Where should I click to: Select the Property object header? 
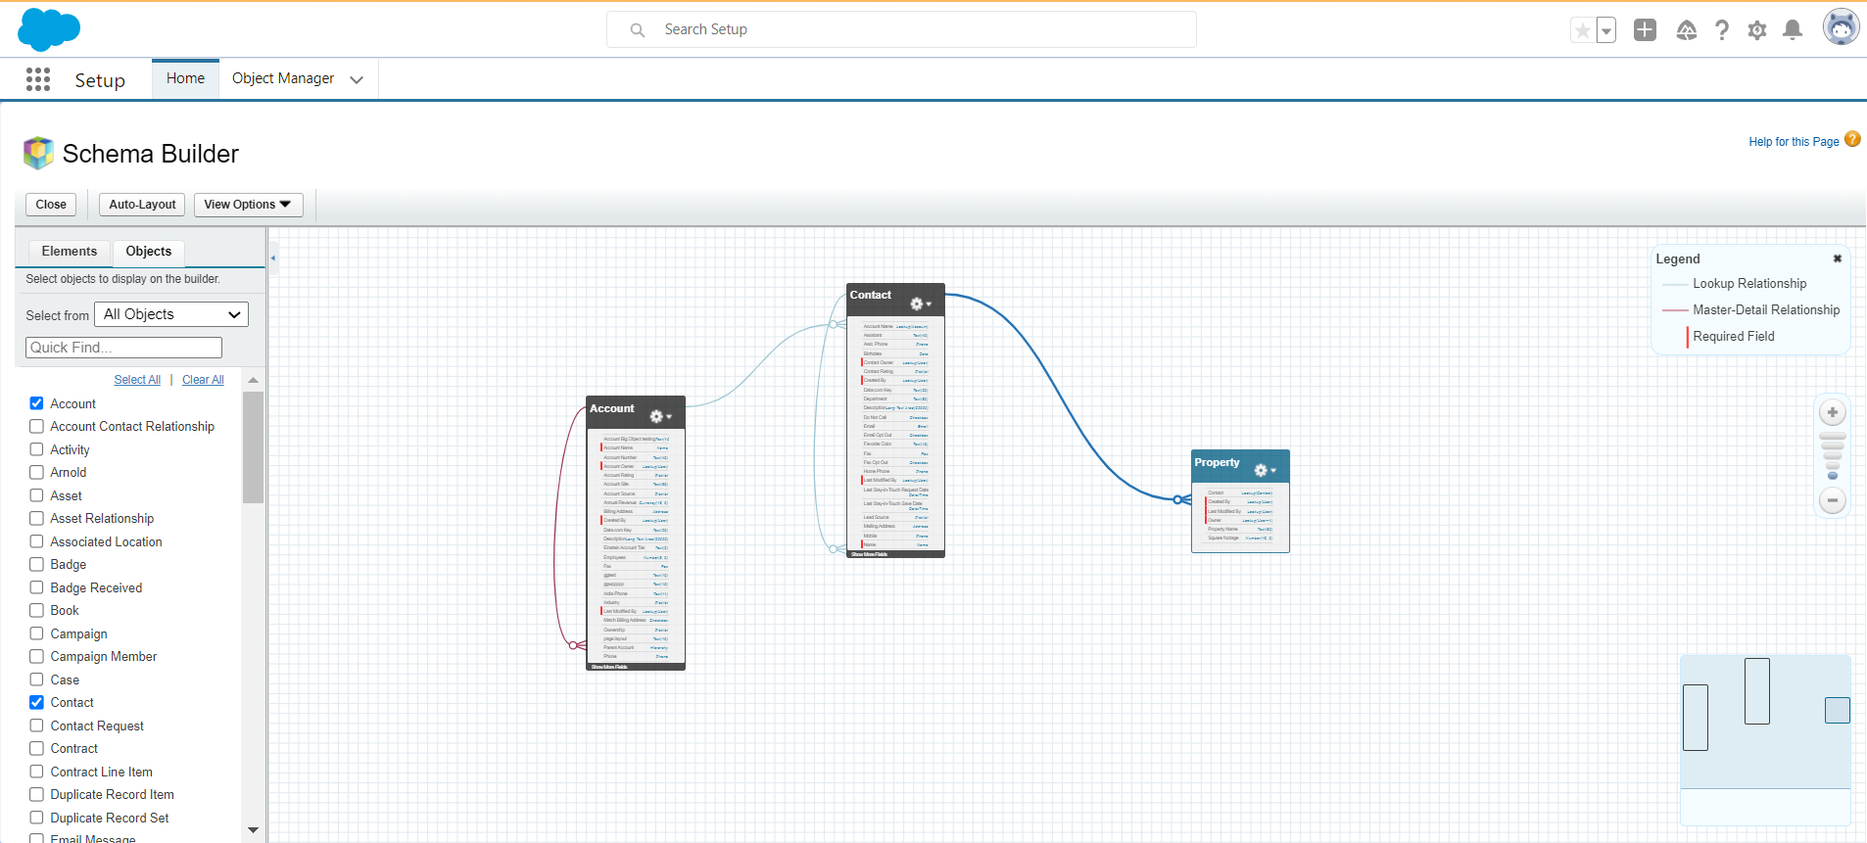(x=1240, y=467)
